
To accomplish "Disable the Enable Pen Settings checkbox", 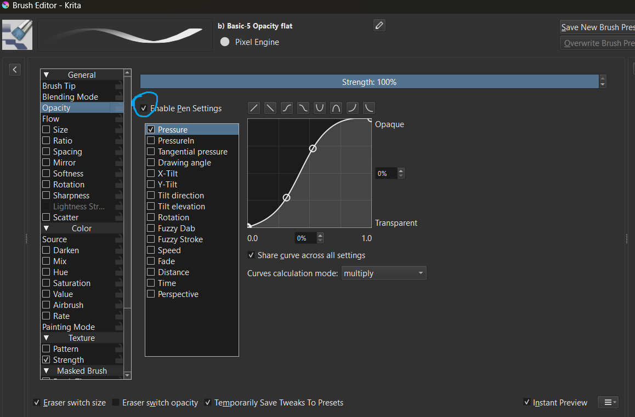I will coord(144,108).
